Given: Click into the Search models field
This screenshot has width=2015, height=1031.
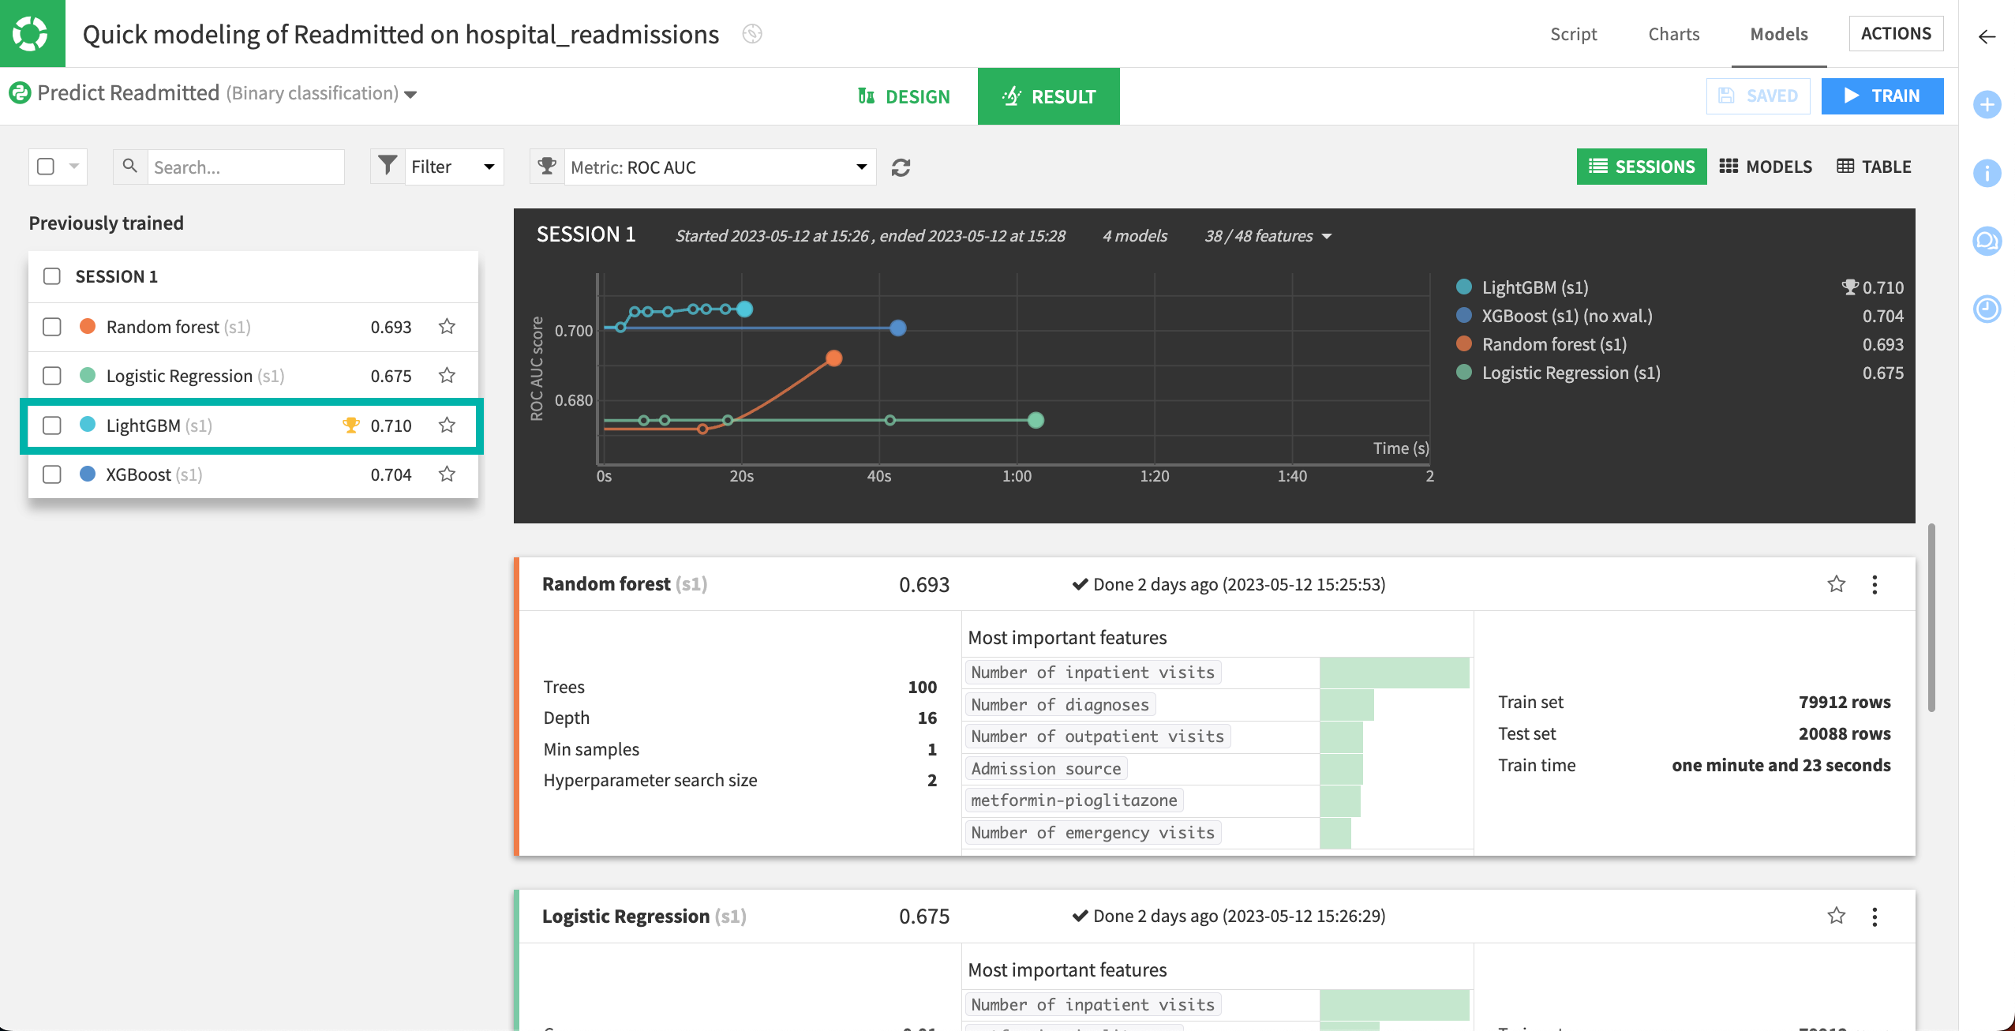Looking at the screenshot, I should click(x=245, y=167).
